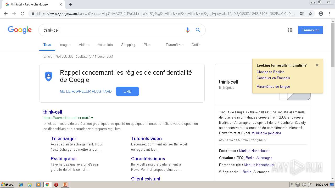Click network tray icon
Viewport: 335px width, 188px height.
pyautogui.click(x=298, y=185)
